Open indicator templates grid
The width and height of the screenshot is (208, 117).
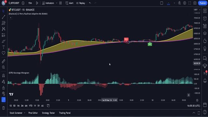(x=60, y=3)
